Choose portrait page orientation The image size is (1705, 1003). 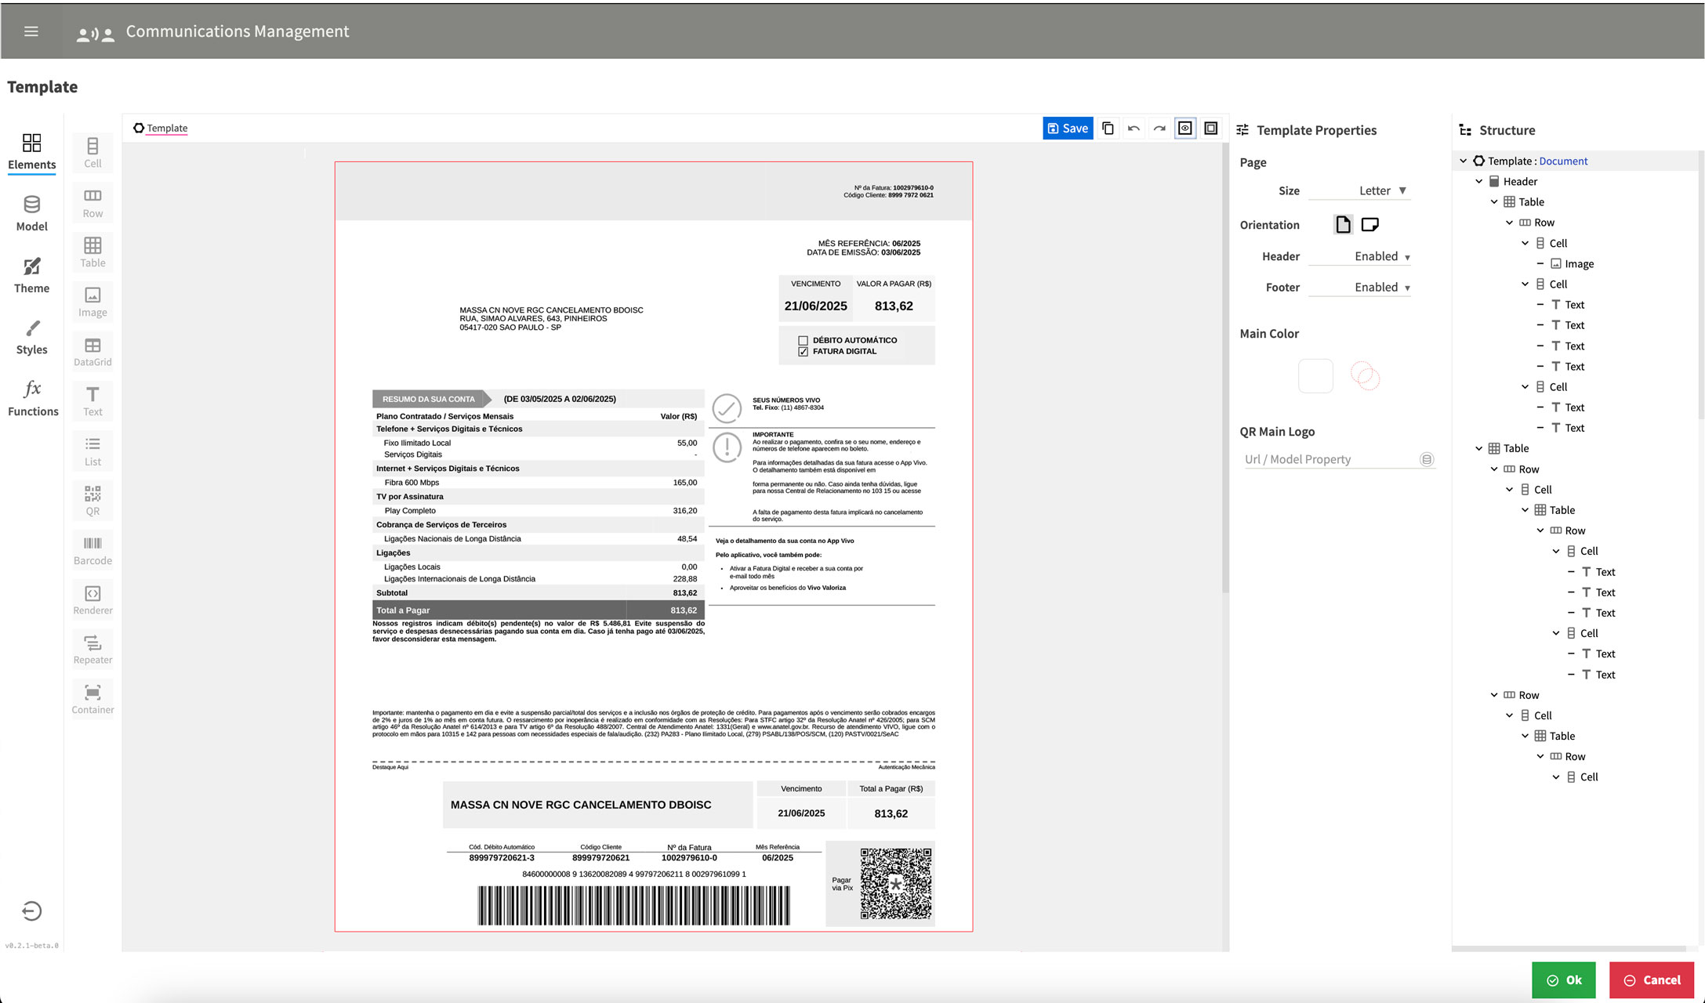[x=1343, y=225]
